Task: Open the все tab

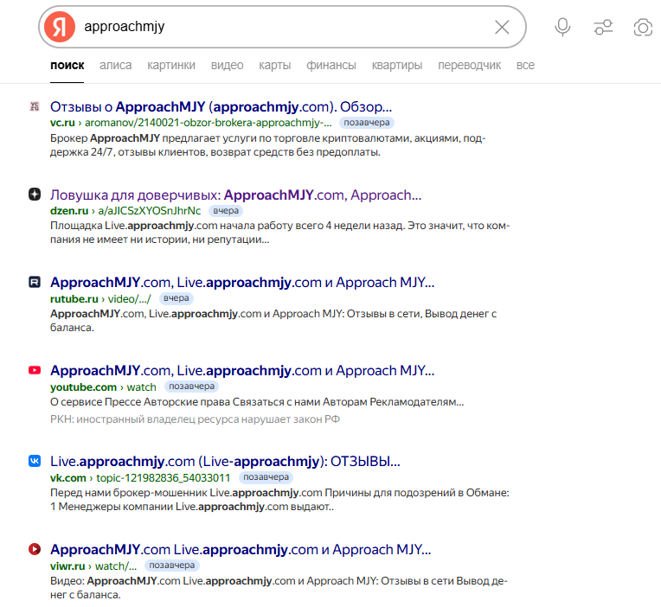Action: point(525,66)
